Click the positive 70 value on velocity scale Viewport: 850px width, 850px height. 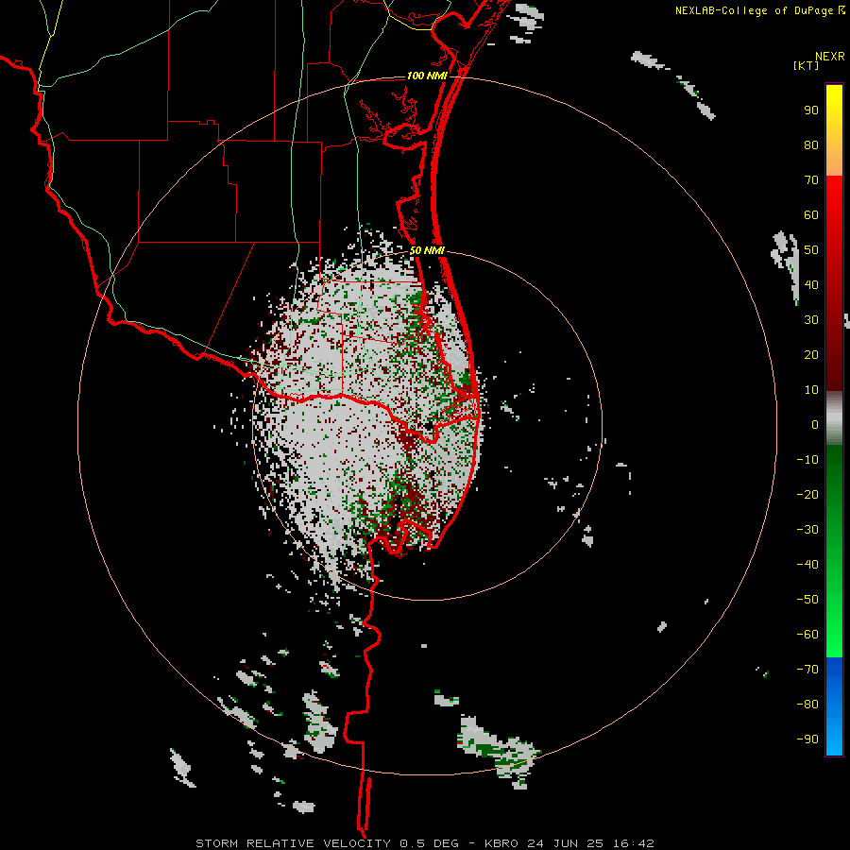(x=811, y=180)
